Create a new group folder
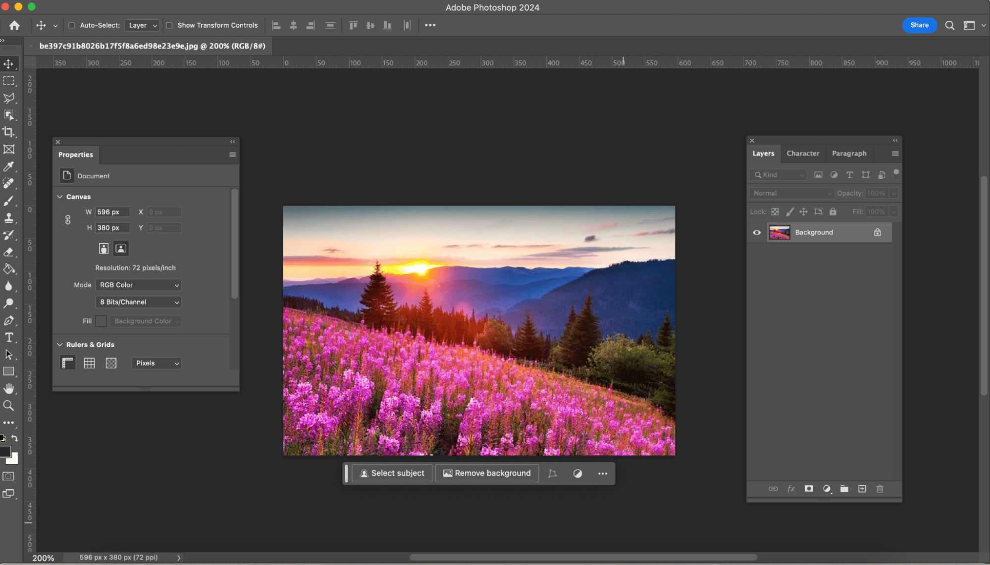Image resolution: width=990 pixels, height=565 pixels. pos(844,489)
